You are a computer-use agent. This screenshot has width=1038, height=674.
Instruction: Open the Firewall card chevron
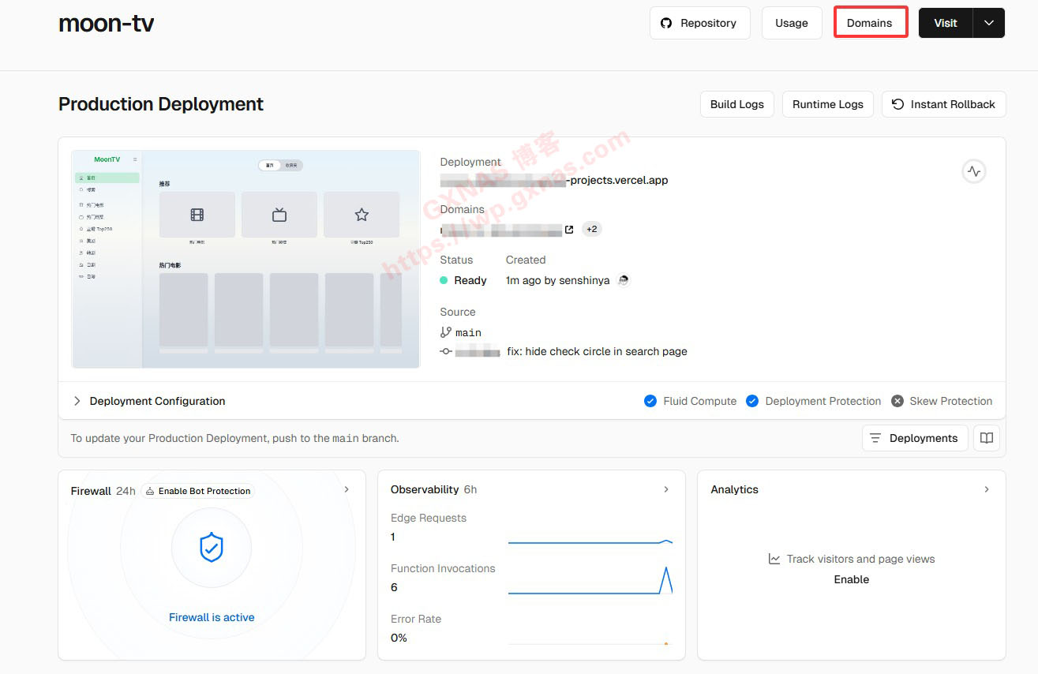point(347,489)
